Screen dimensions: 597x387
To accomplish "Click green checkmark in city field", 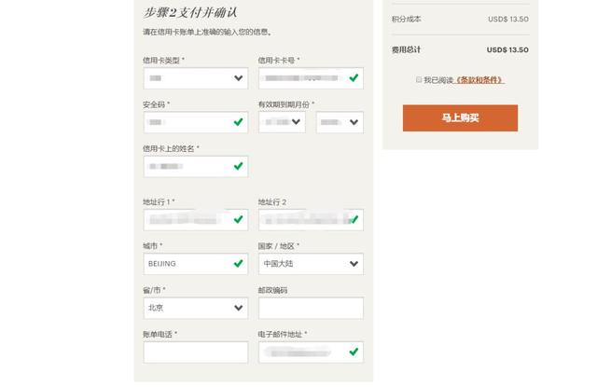I will pyautogui.click(x=238, y=264).
